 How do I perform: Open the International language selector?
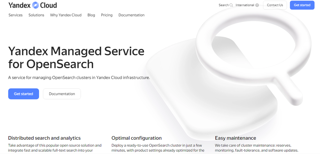point(245,5)
